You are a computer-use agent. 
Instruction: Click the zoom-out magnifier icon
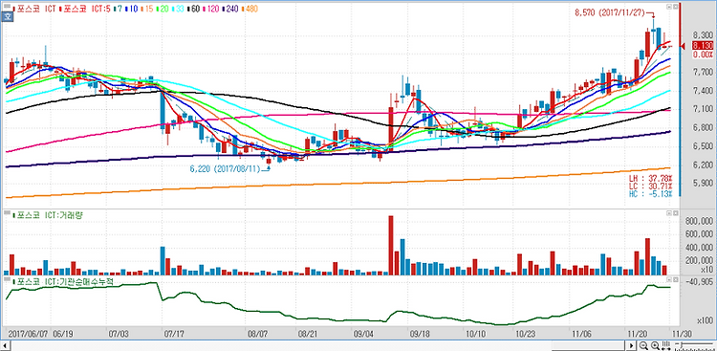point(643,345)
